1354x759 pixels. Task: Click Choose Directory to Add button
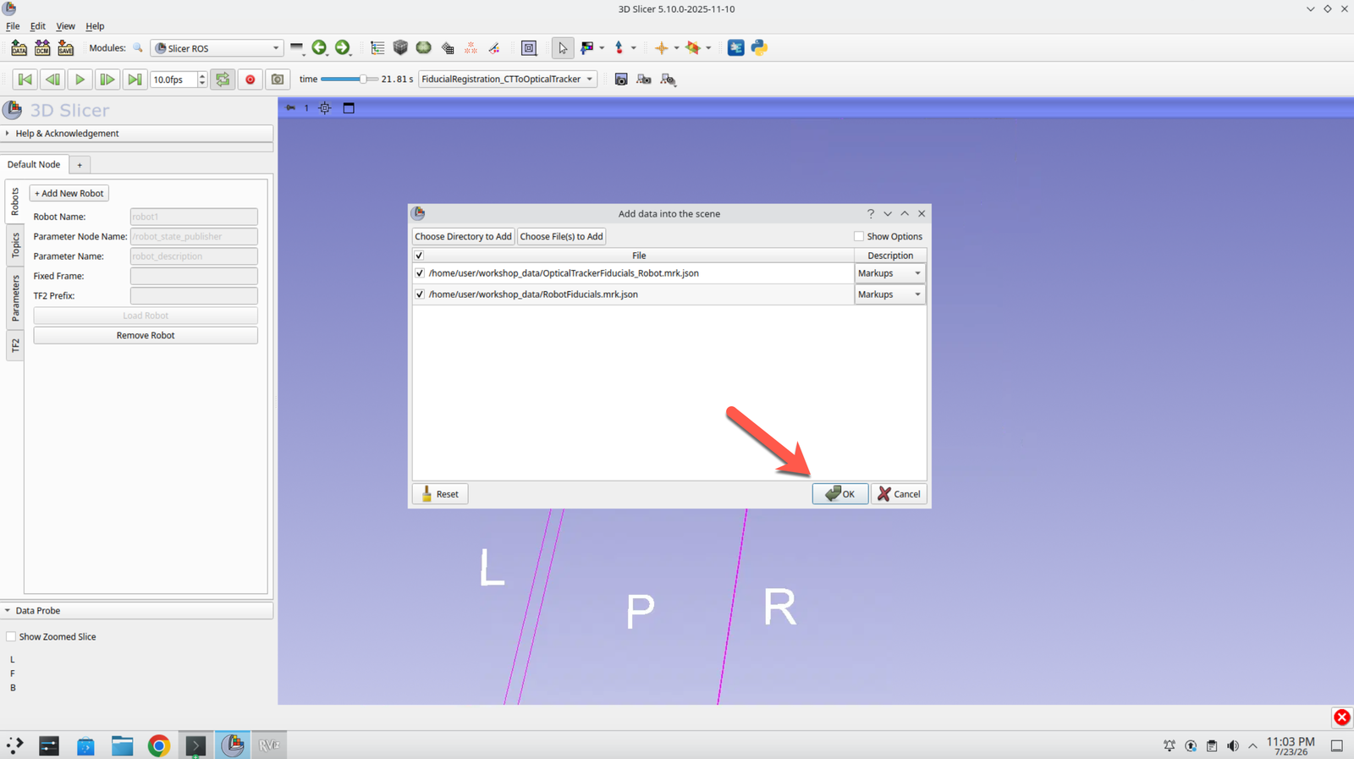tap(463, 237)
